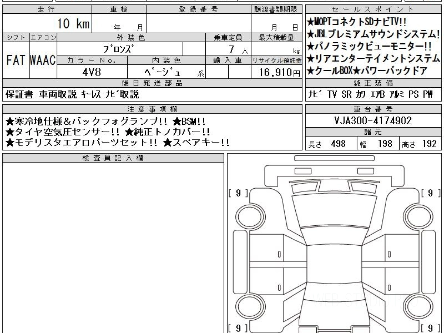Click the front-left door panel in diagram
The height and width of the screenshot is (333, 444).
[266, 248]
